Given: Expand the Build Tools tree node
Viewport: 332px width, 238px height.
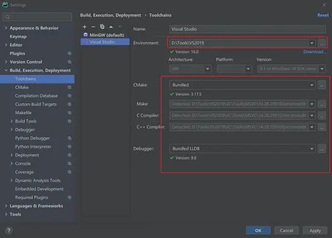Looking at the screenshot, I should tap(11, 121).
